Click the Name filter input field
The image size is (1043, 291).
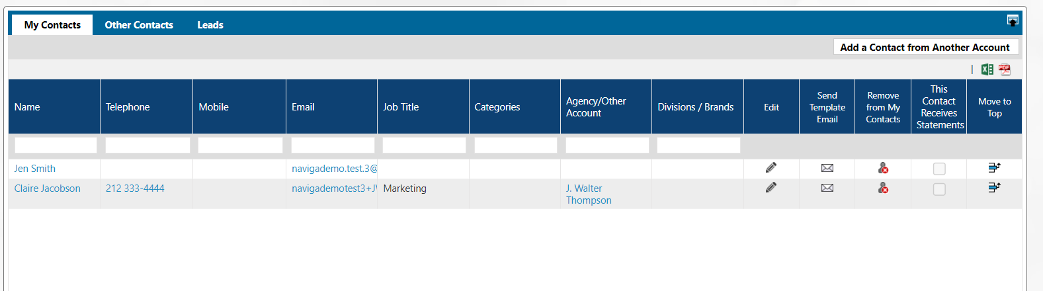(56, 145)
